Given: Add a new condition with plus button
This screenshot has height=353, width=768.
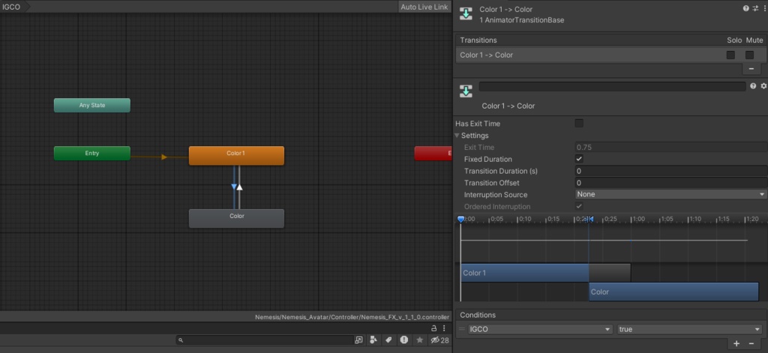Looking at the screenshot, I should point(736,343).
